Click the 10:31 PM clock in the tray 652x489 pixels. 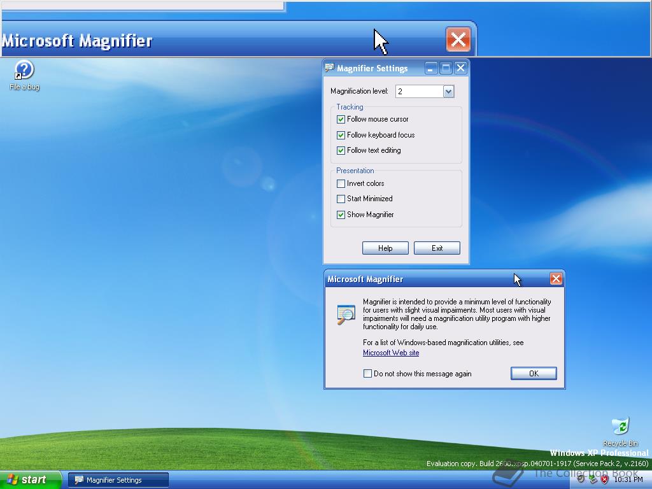(628, 479)
